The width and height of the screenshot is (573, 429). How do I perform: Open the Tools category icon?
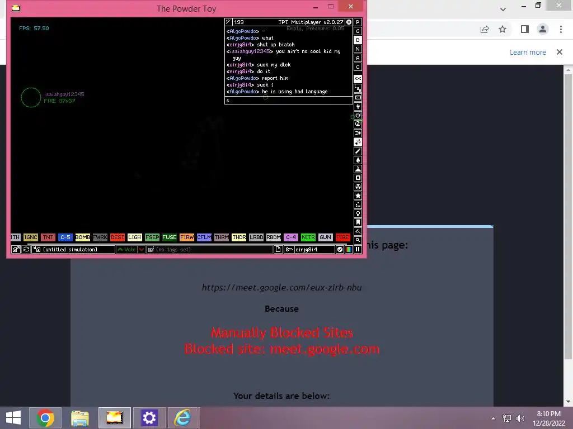point(358,213)
